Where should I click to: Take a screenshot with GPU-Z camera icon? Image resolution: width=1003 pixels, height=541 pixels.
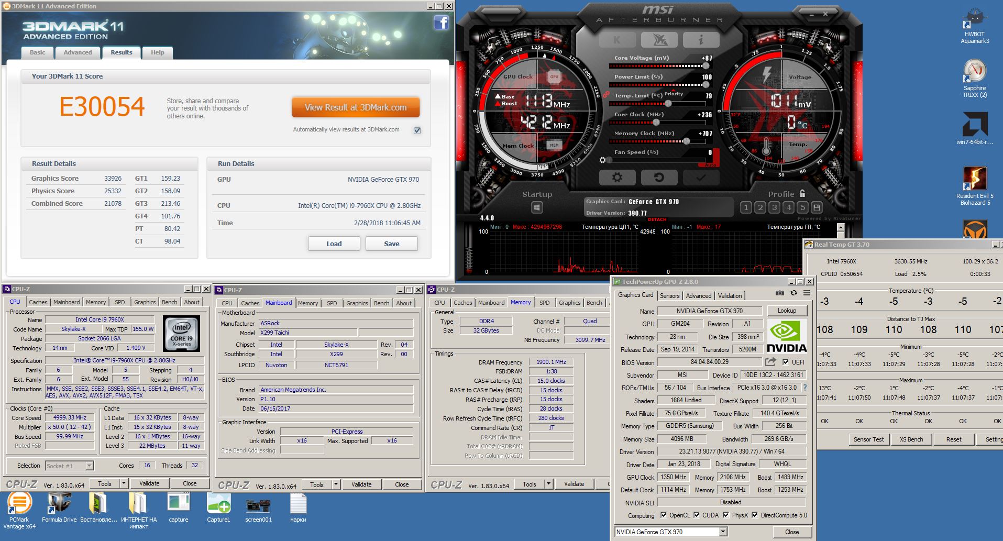click(x=780, y=293)
